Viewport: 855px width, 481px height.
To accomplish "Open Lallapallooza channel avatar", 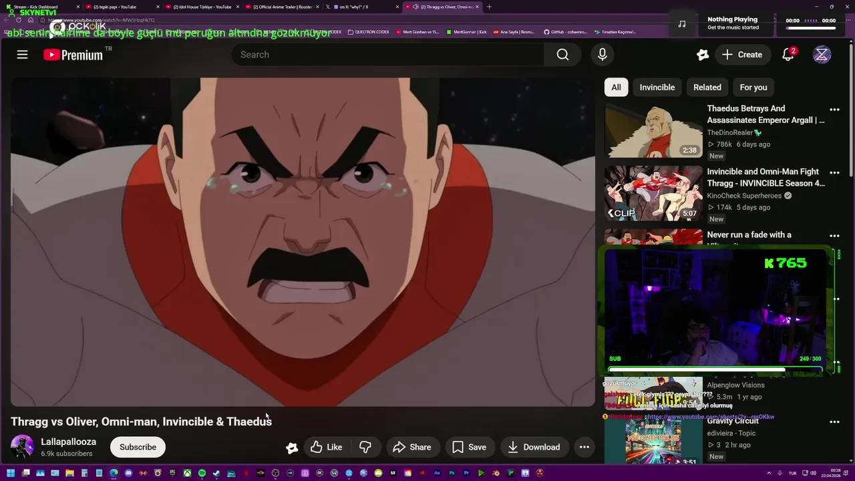I will tap(22, 447).
